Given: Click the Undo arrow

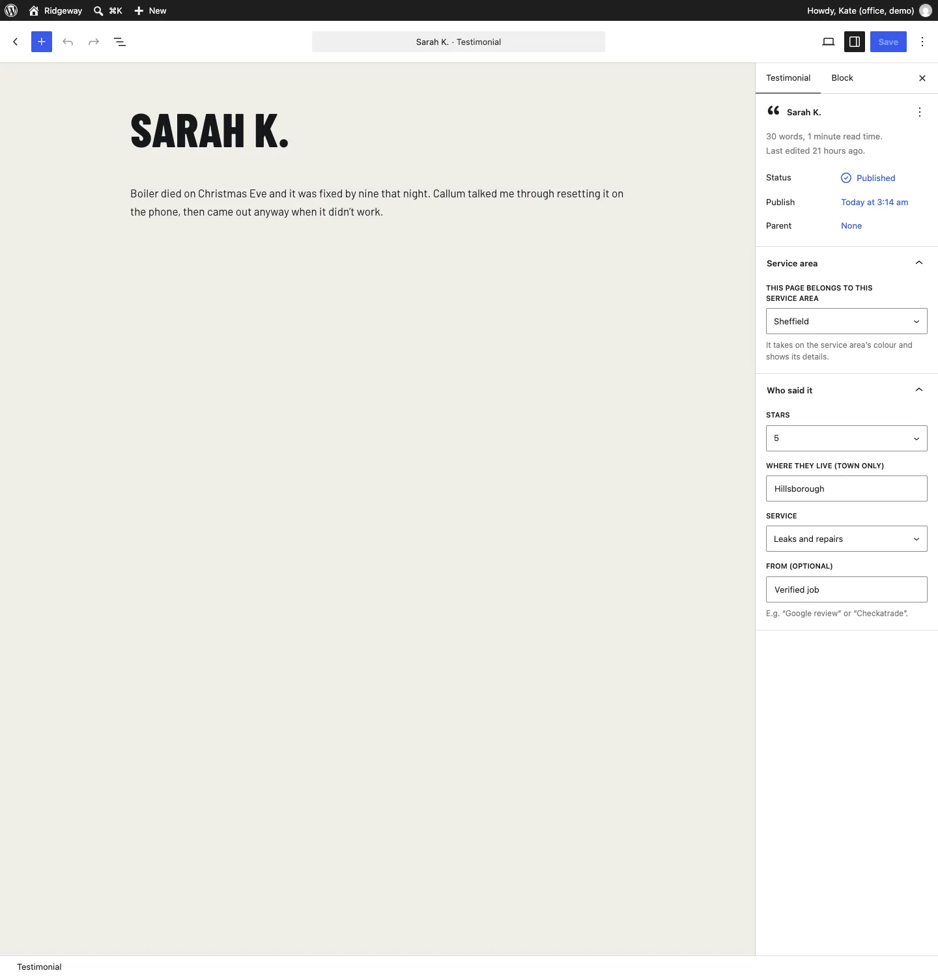Looking at the screenshot, I should click(x=68, y=42).
